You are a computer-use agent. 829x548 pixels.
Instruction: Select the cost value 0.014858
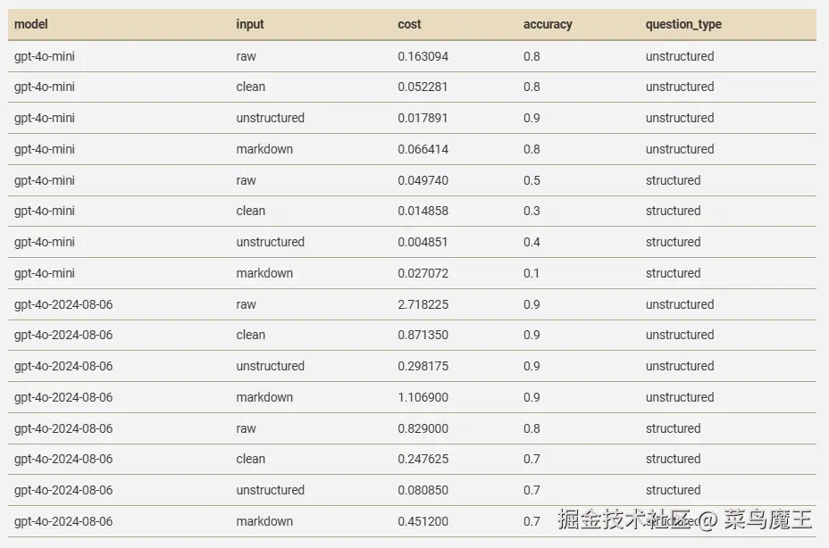(x=423, y=211)
